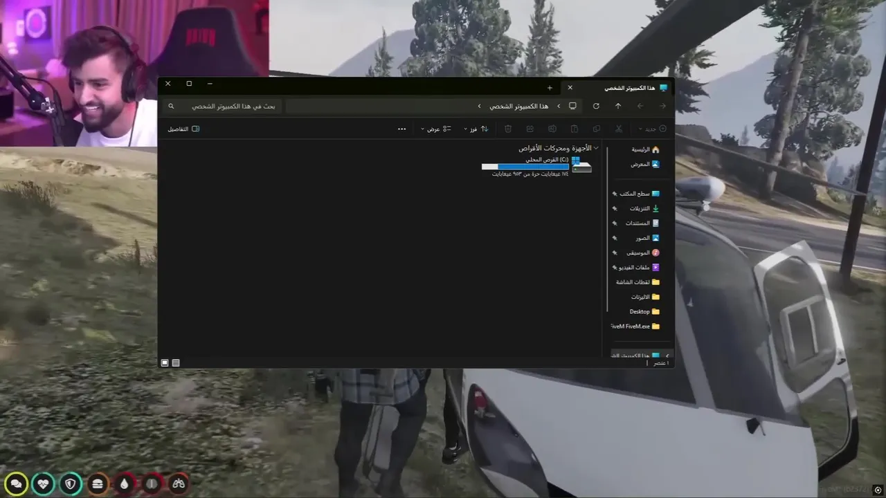The width and height of the screenshot is (886, 498).
Task: Click chevron after هذا الكمبيوتر الشخصي path
Action: tap(479, 106)
